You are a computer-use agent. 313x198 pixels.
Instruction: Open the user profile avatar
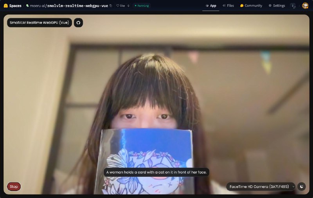pos(305,5)
